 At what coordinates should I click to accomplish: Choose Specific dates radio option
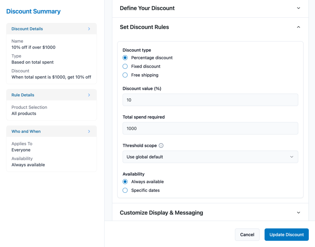pos(125,190)
